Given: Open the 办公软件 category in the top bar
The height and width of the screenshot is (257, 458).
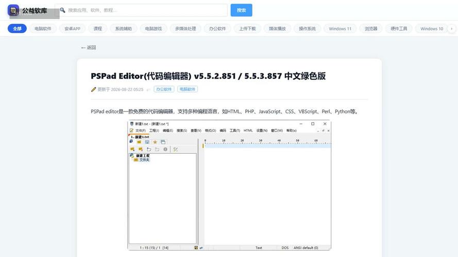Looking at the screenshot, I should pos(217,29).
